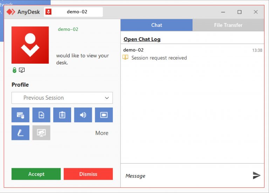The image size is (269, 193).
Task: Toggle clipboard sync permission icon
Action: 62,115
